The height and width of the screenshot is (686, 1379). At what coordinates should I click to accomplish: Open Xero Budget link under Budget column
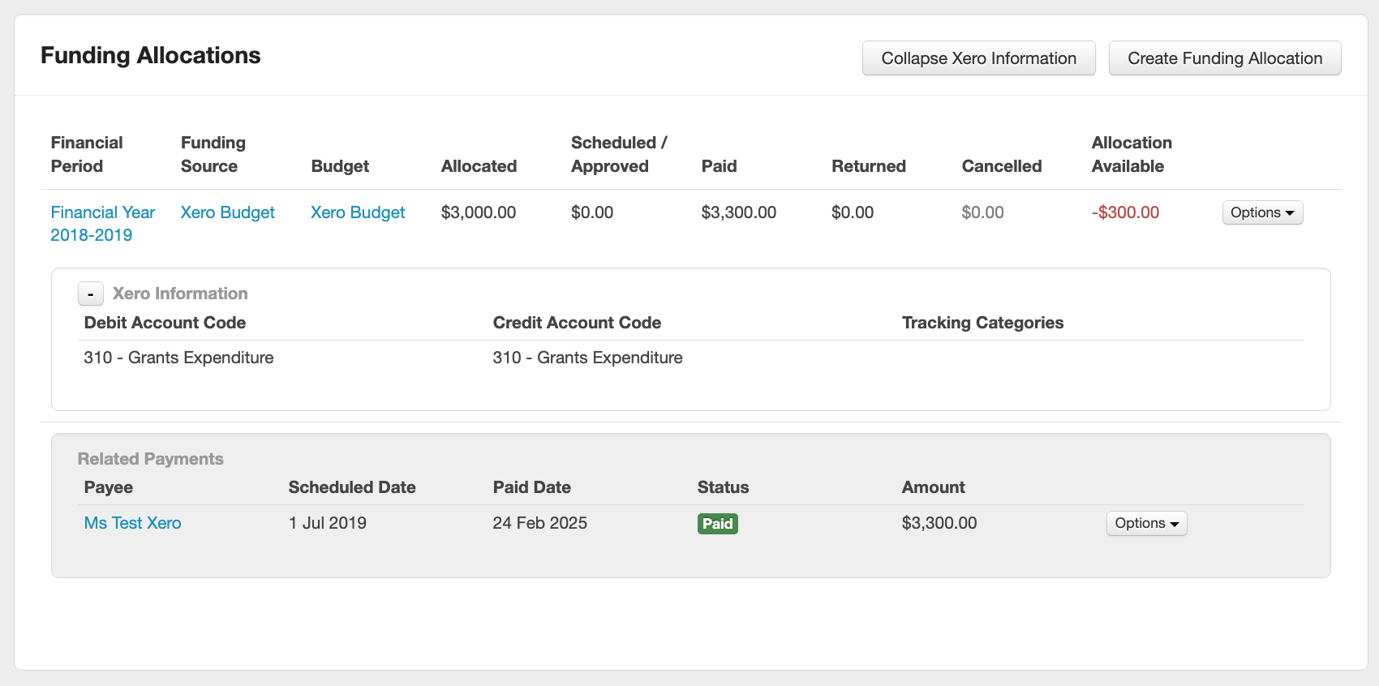(357, 212)
